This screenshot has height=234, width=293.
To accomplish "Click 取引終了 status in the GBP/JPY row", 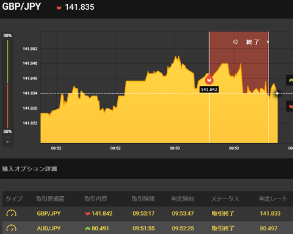I will 223,213.
